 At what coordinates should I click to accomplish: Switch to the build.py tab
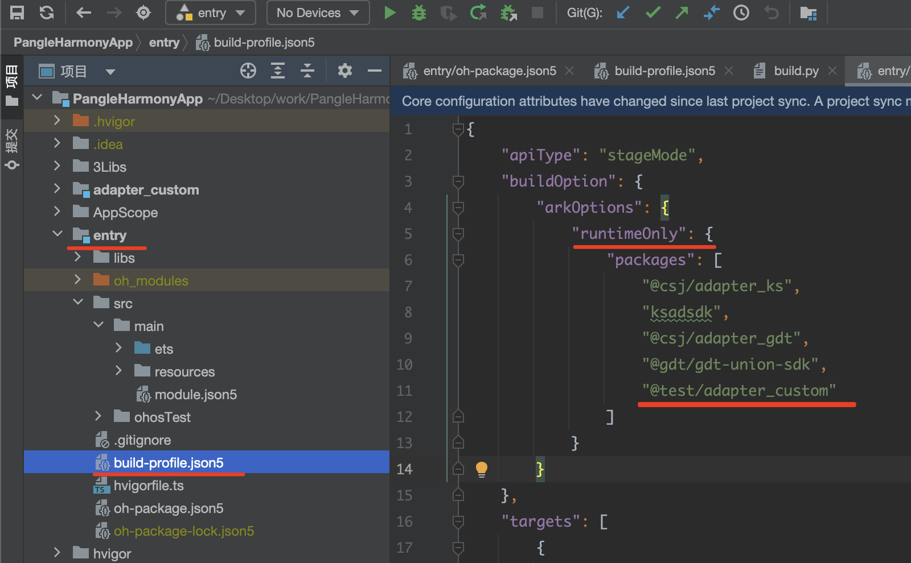[x=795, y=71]
